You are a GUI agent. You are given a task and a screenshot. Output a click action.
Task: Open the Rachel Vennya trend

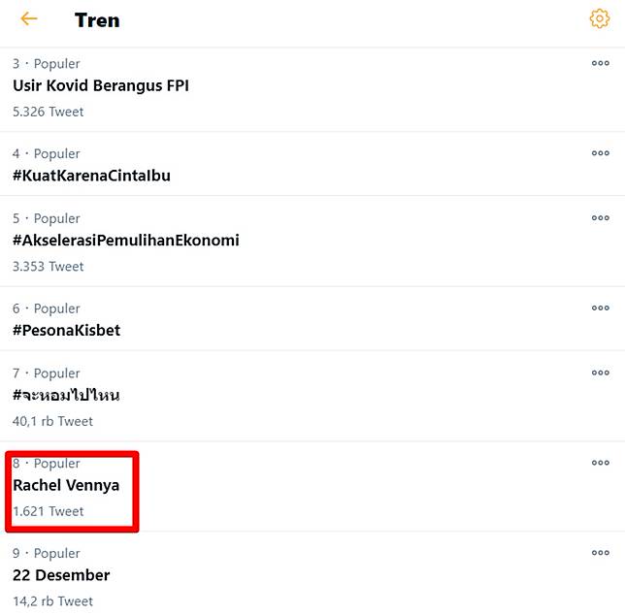(66, 485)
